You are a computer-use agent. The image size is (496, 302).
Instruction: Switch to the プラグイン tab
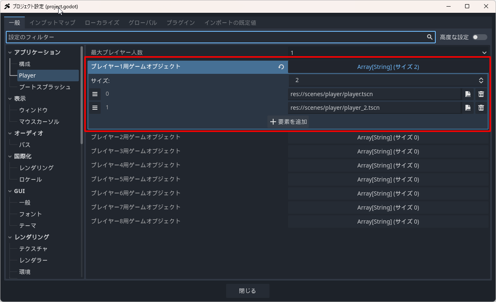pyautogui.click(x=180, y=23)
